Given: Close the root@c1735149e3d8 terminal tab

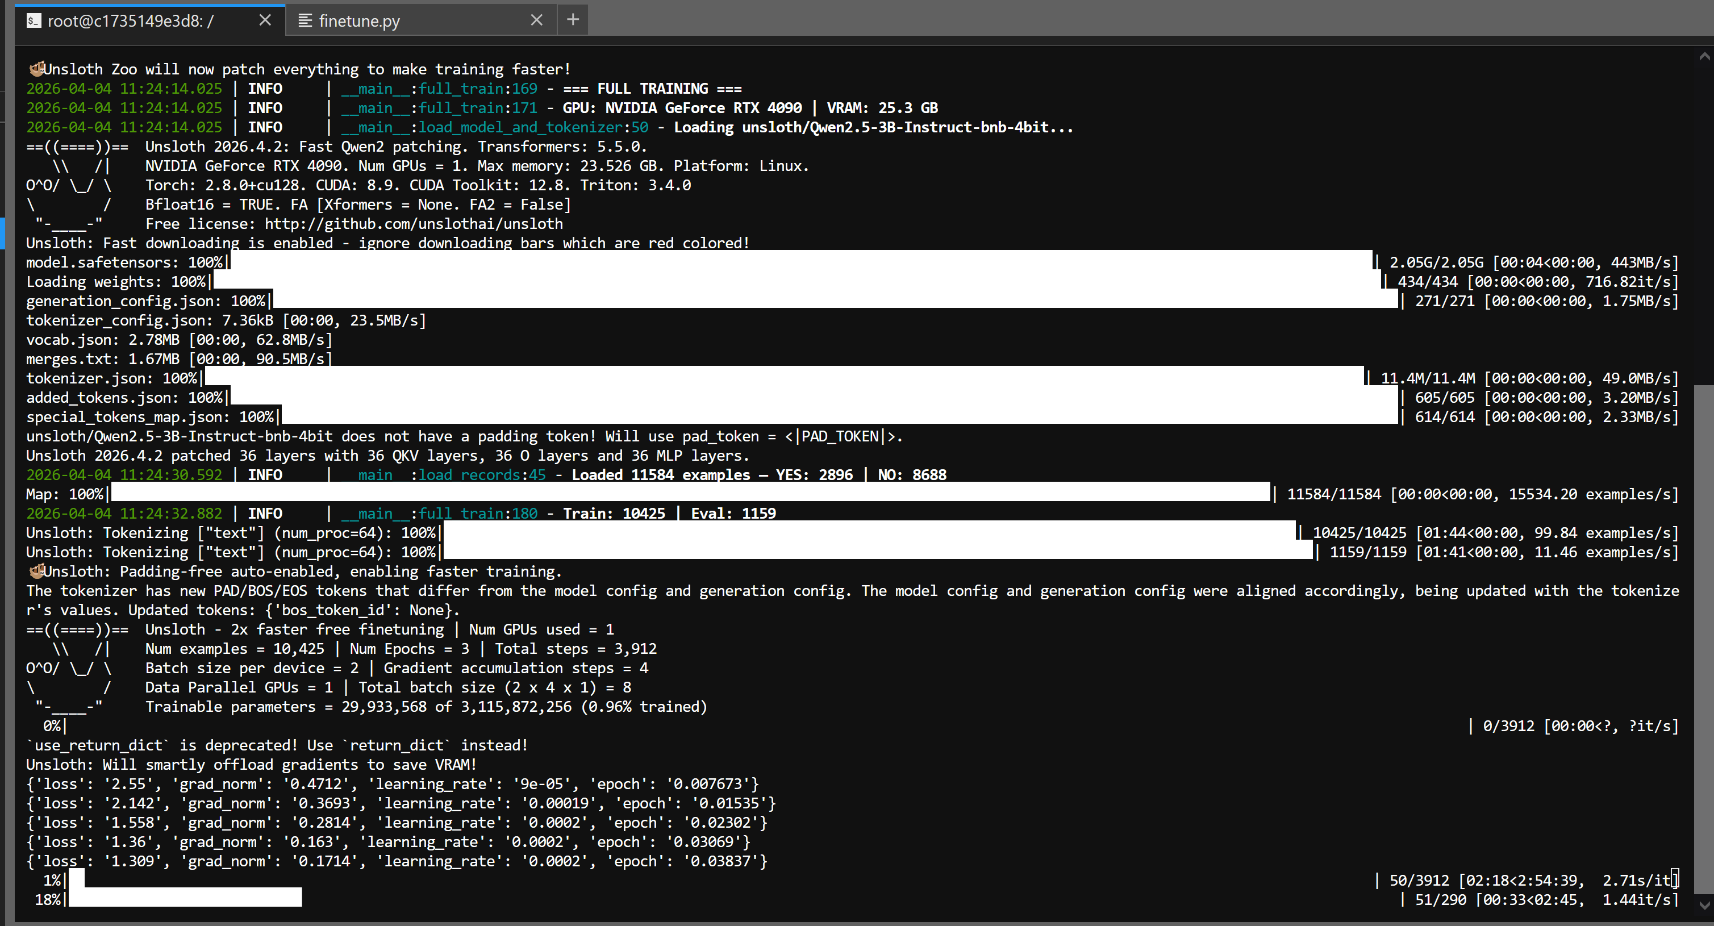Looking at the screenshot, I should coord(265,20).
